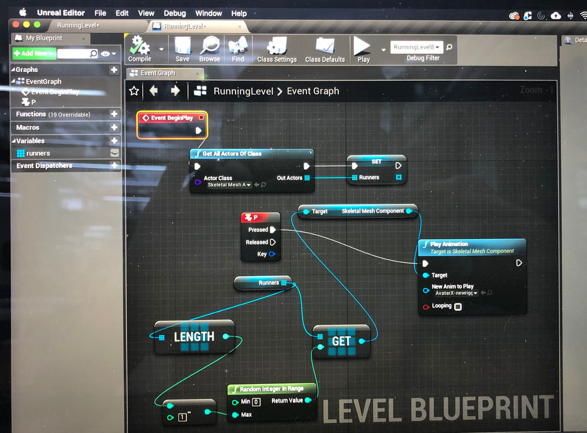Open the Help menu

(239, 14)
